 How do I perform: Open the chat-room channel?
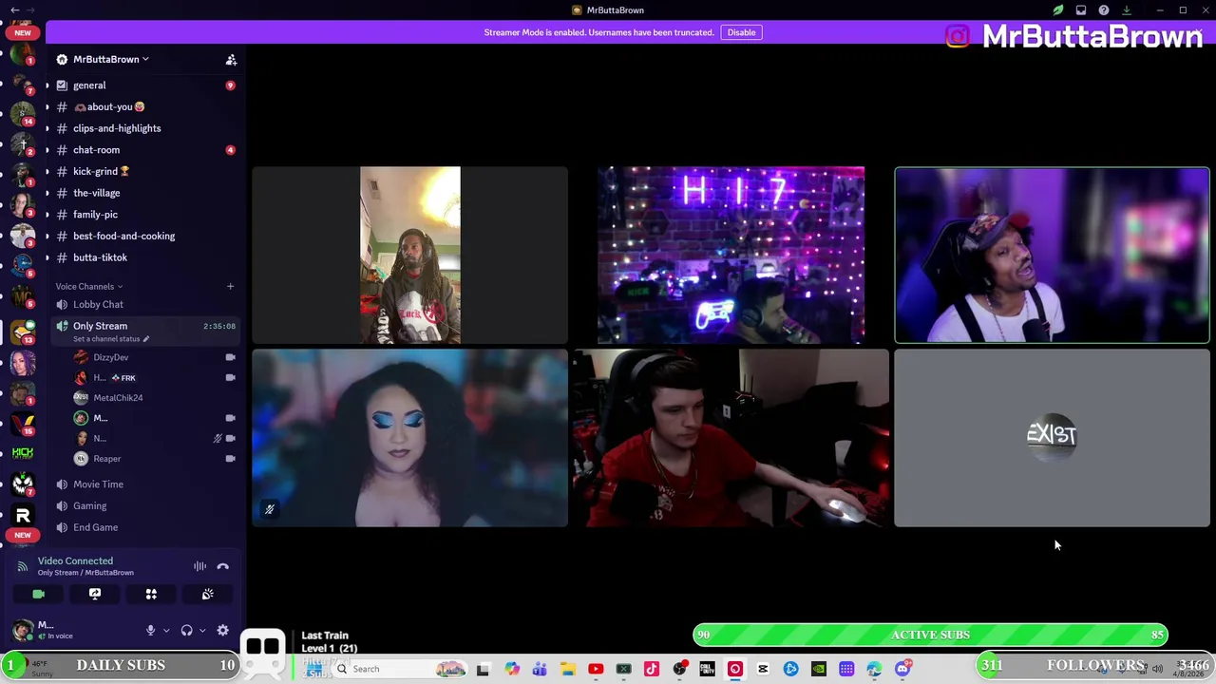click(145, 150)
